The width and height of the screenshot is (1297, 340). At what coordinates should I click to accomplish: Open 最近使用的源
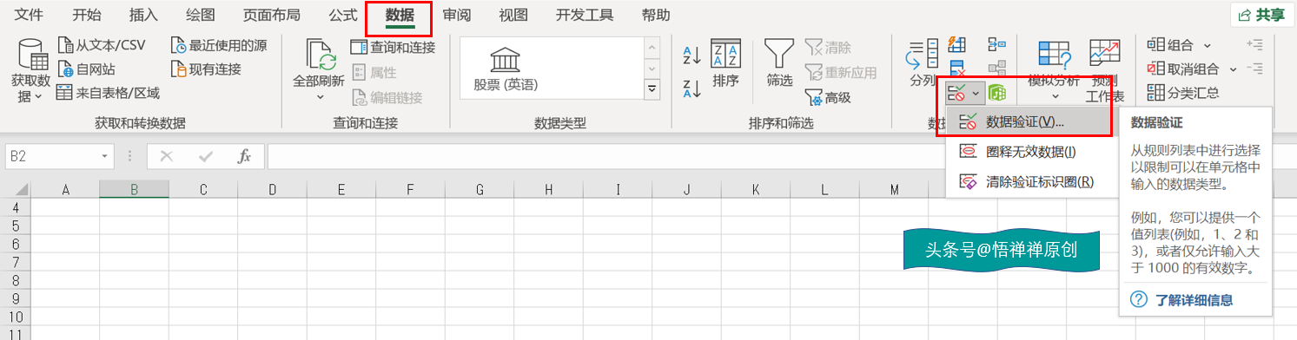219,45
